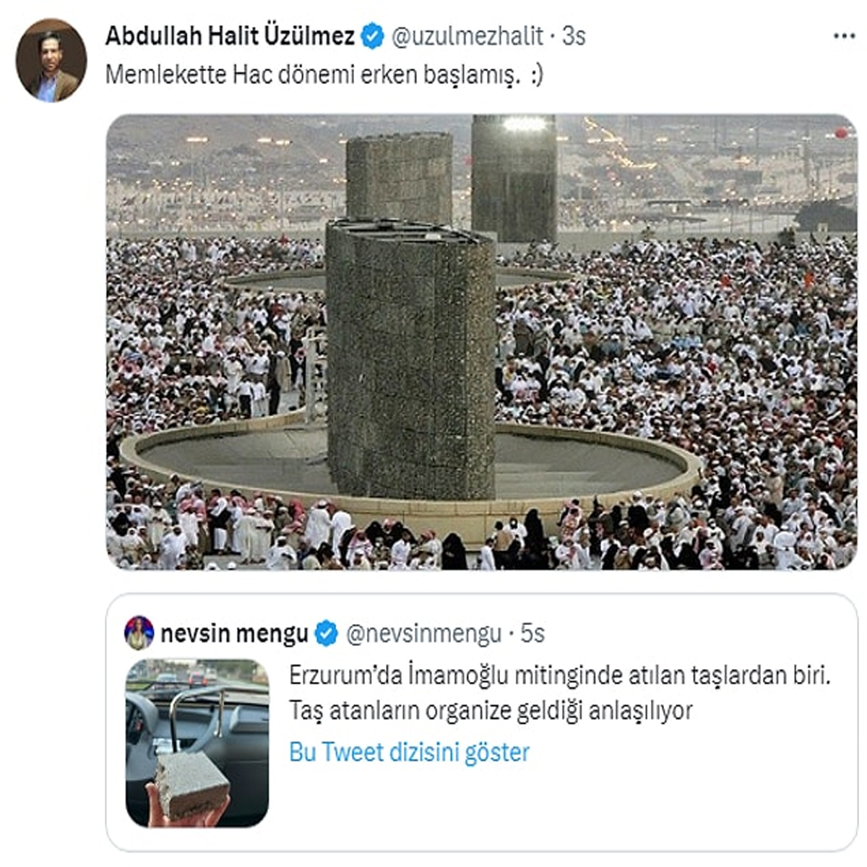
Task: Click nevsin mengu's small profile avatar
Action: pos(139,633)
